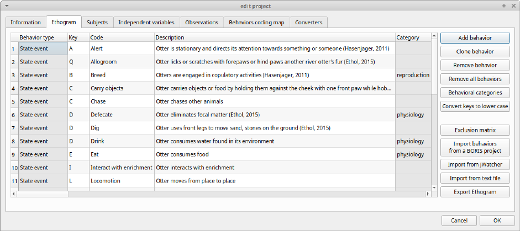The height and width of the screenshot is (231, 520).
Task: Go to the Observations tab
Action: tap(201, 22)
